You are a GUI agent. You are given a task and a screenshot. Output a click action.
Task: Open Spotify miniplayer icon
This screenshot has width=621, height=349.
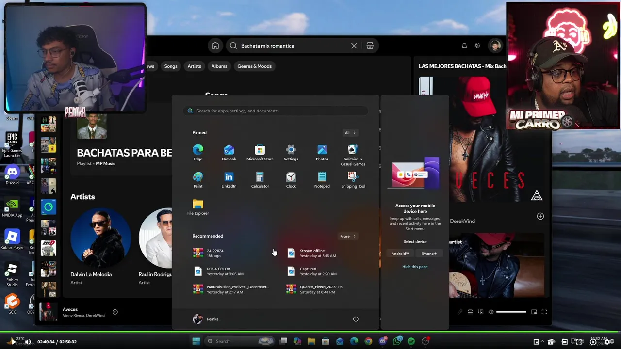pyautogui.click(x=534, y=312)
